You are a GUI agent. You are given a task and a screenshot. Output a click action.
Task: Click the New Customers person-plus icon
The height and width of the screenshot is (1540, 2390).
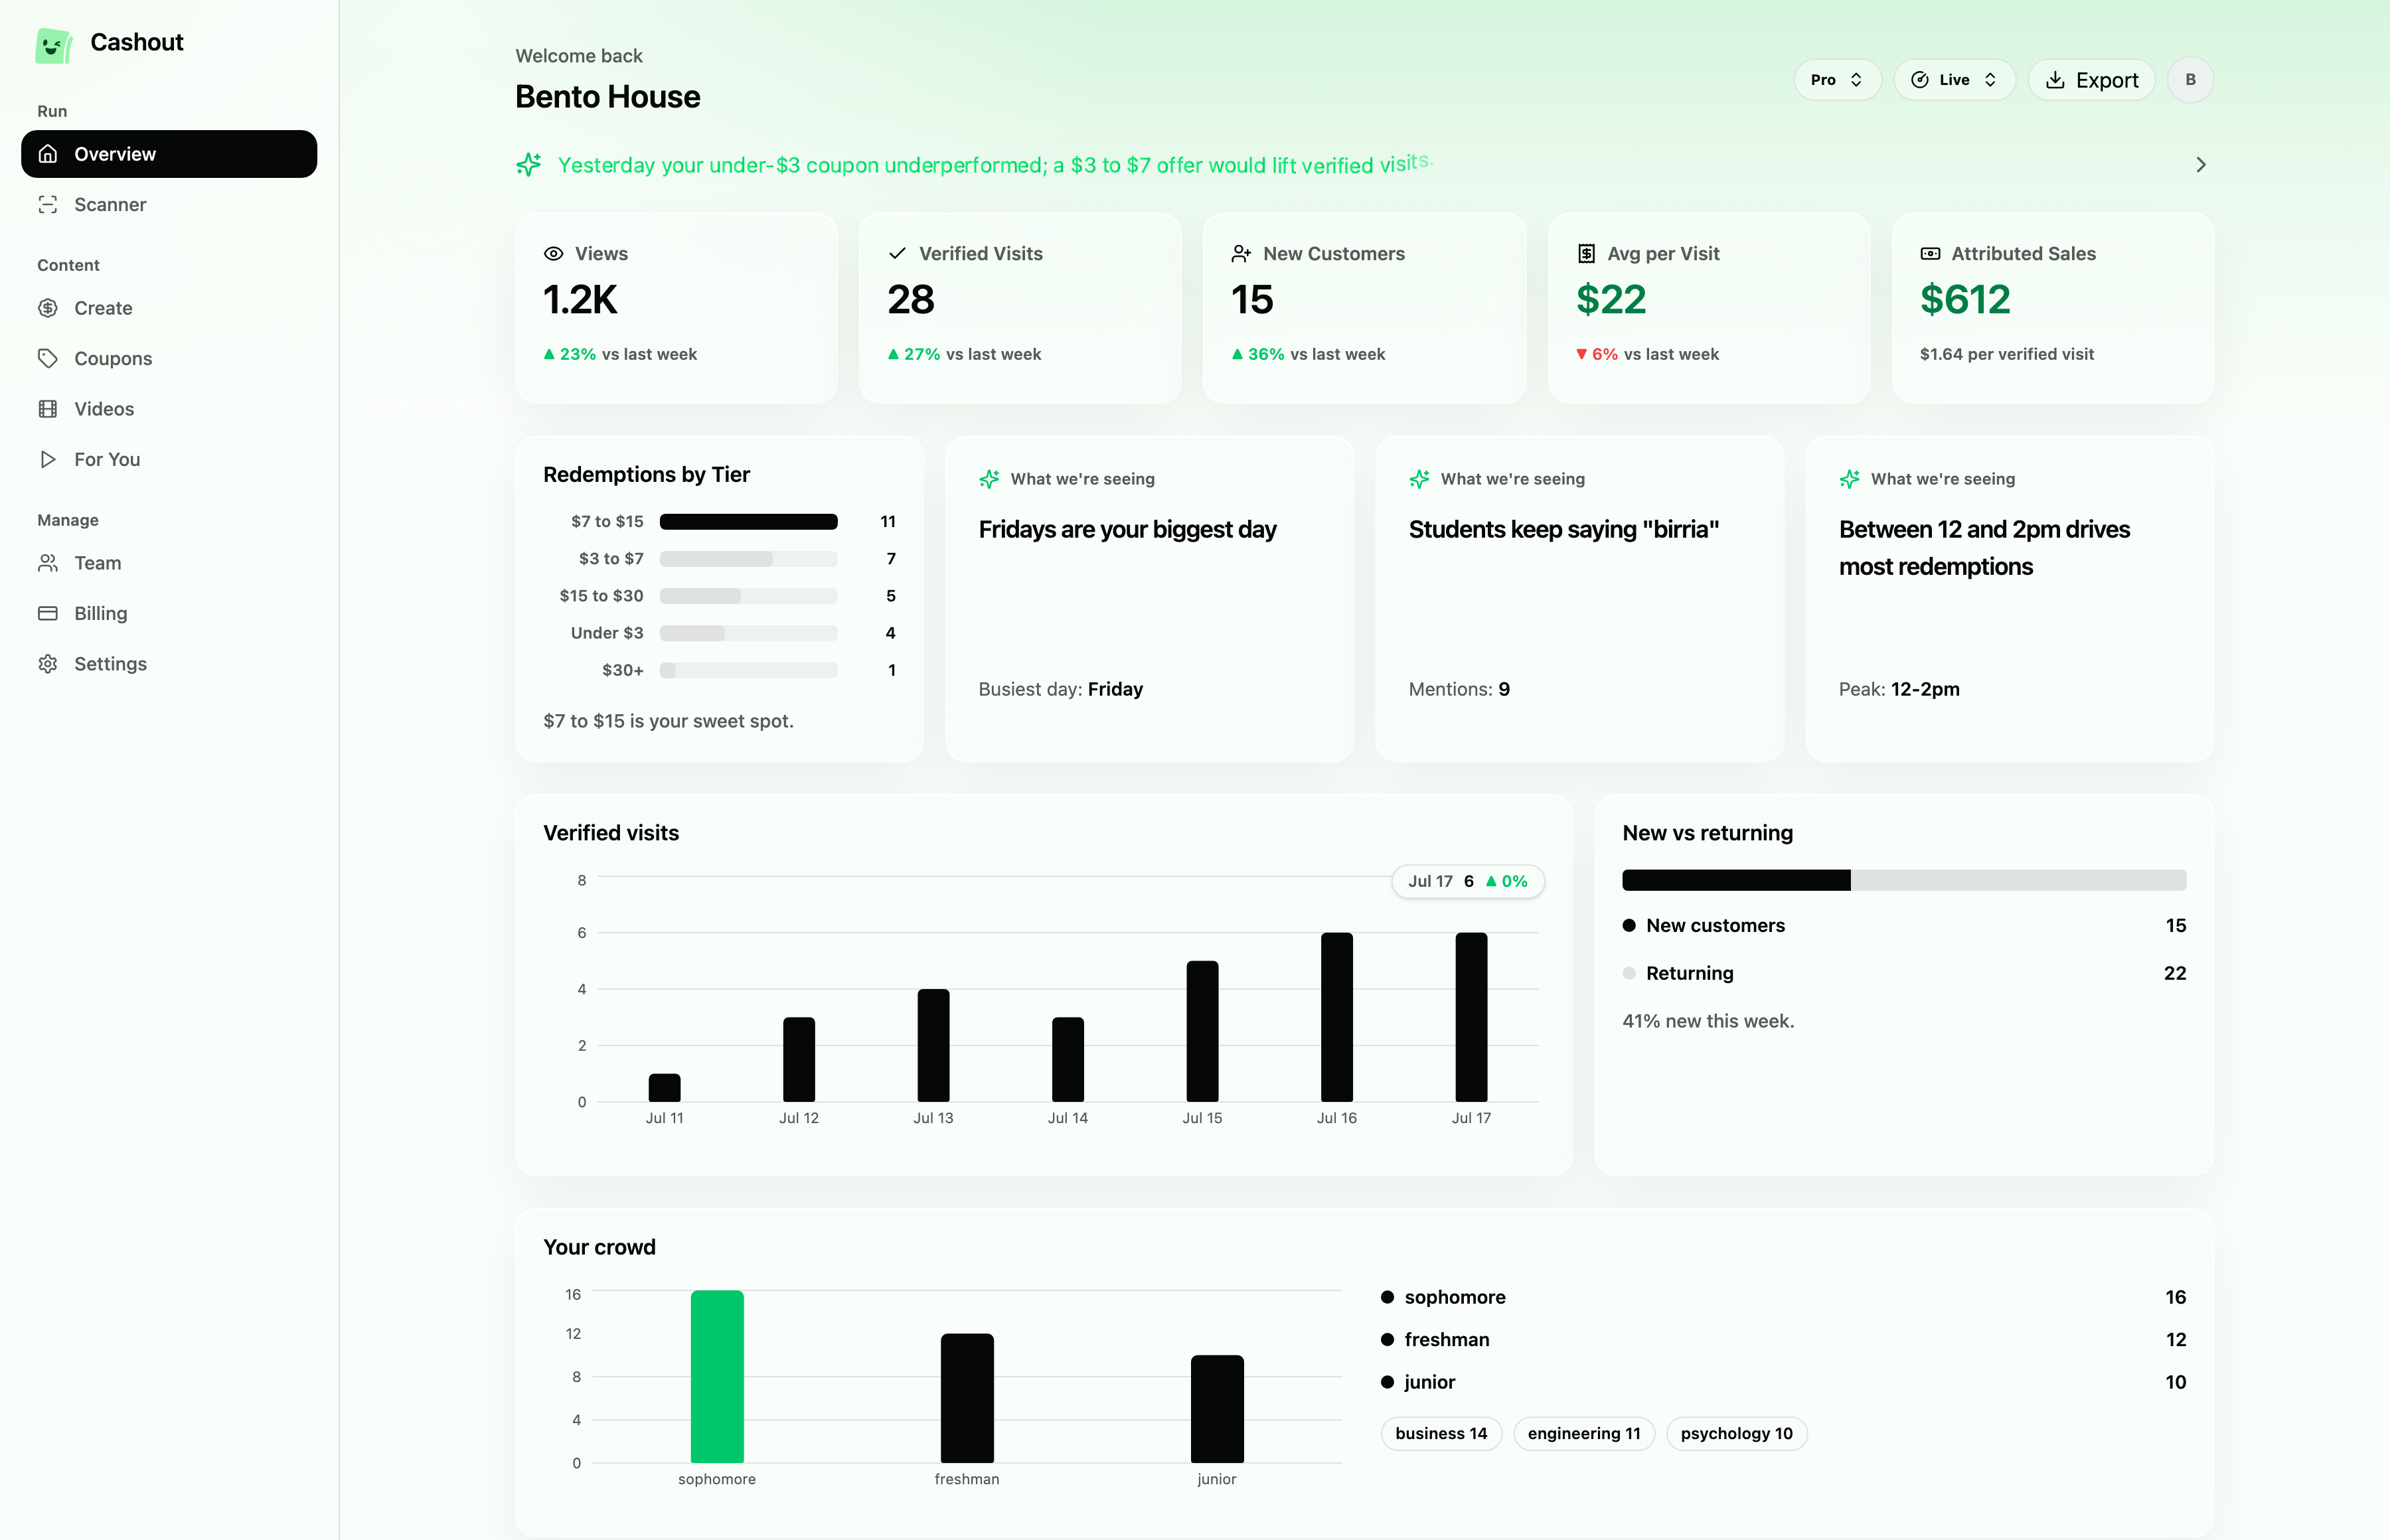click(x=1241, y=254)
